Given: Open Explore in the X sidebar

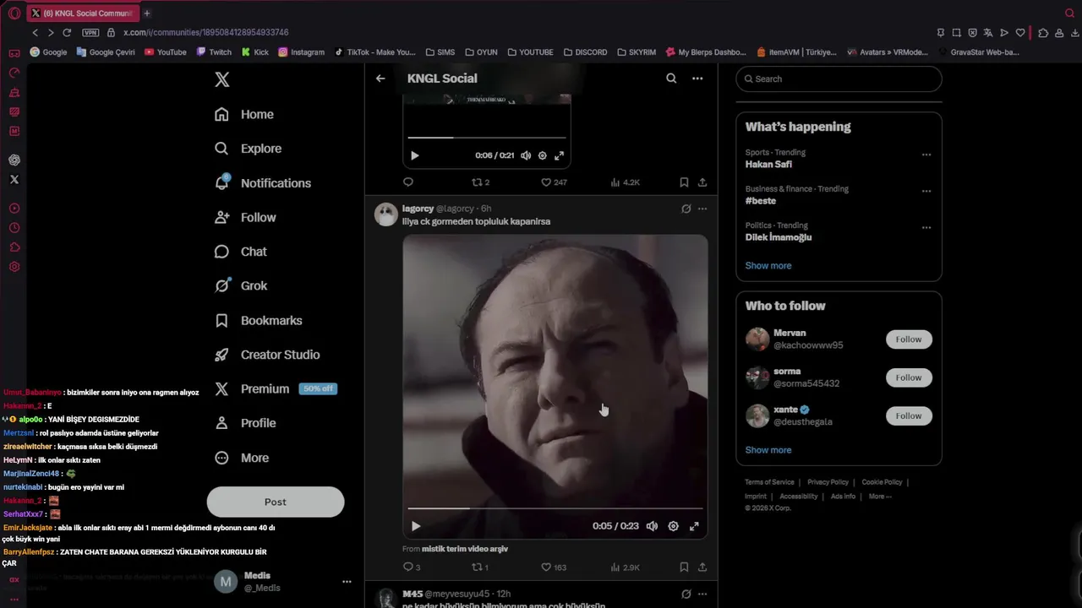Looking at the screenshot, I should (249, 149).
